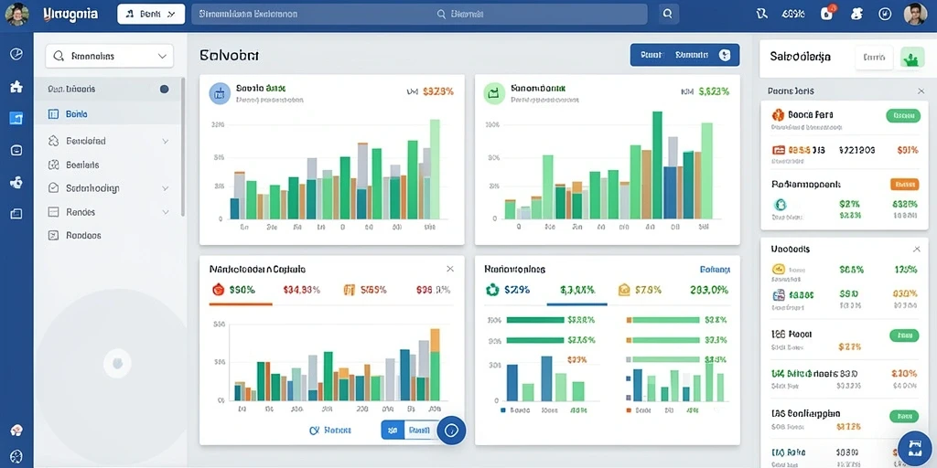
Task: Select the highlighted Bonlo sidebar item
Action: click(109, 113)
